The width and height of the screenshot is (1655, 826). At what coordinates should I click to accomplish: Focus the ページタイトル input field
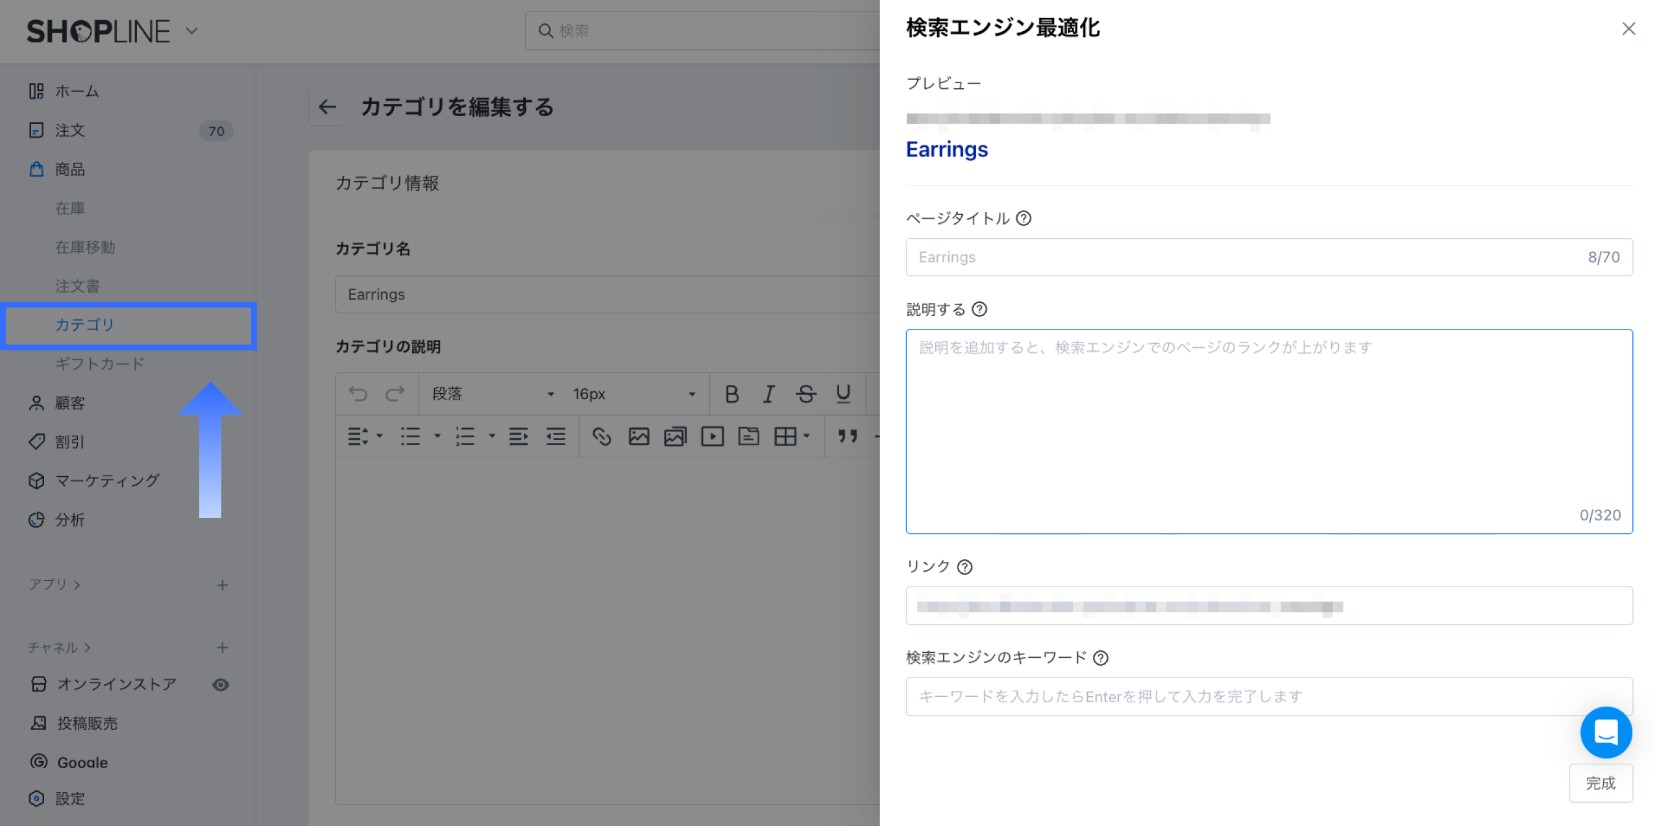pos(1269,257)
